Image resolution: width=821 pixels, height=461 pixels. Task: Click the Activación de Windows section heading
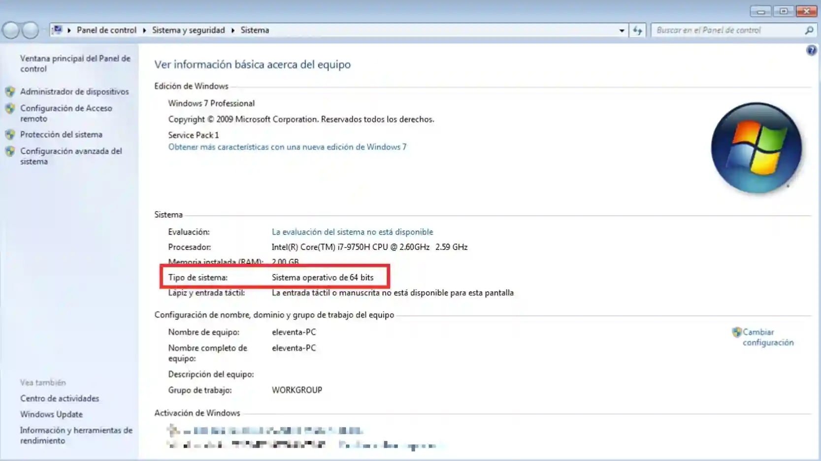[x=197, y=413]
